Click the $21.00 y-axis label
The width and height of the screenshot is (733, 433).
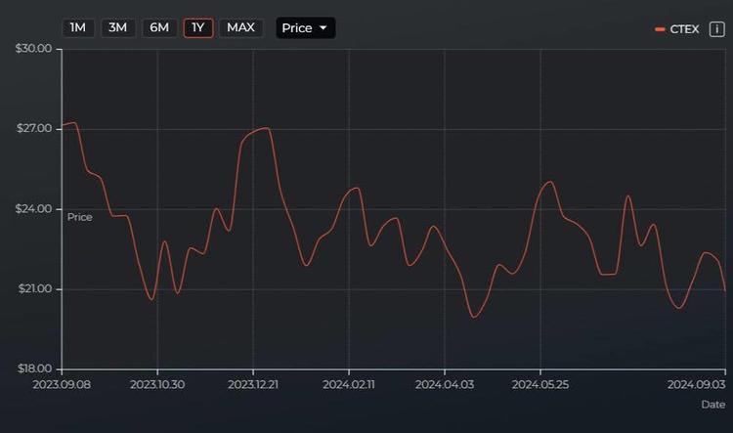point(33,288)
